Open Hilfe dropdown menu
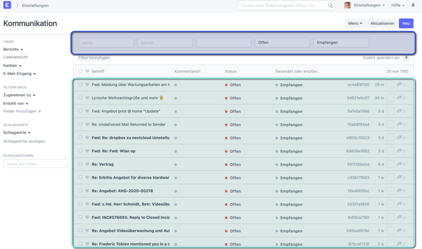 (398, 5)
